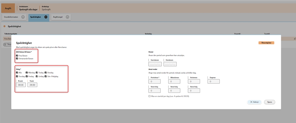296x123 pixels.
Task: Select the Periodmax input field
Action: coord(154,81)
